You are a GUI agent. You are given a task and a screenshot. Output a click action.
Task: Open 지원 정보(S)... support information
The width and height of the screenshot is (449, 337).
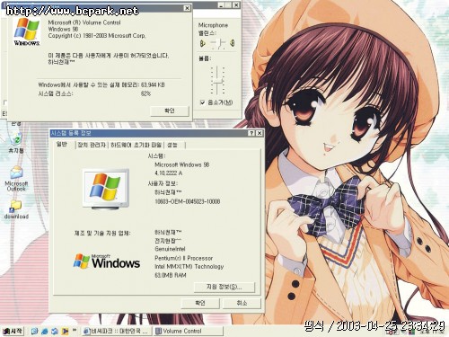coord(224,287)
